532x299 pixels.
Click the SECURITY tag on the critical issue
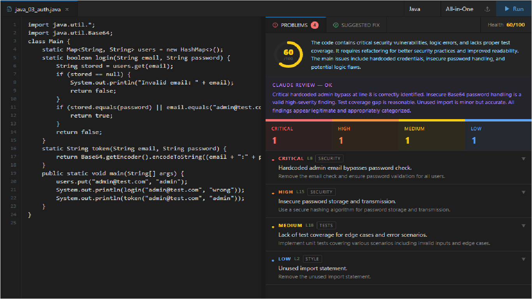[x=329, y=158]
